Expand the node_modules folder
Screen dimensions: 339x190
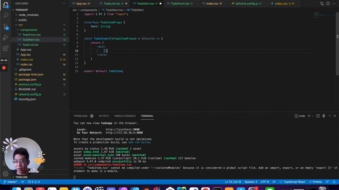pyautogui.click(x=28, y=15)
